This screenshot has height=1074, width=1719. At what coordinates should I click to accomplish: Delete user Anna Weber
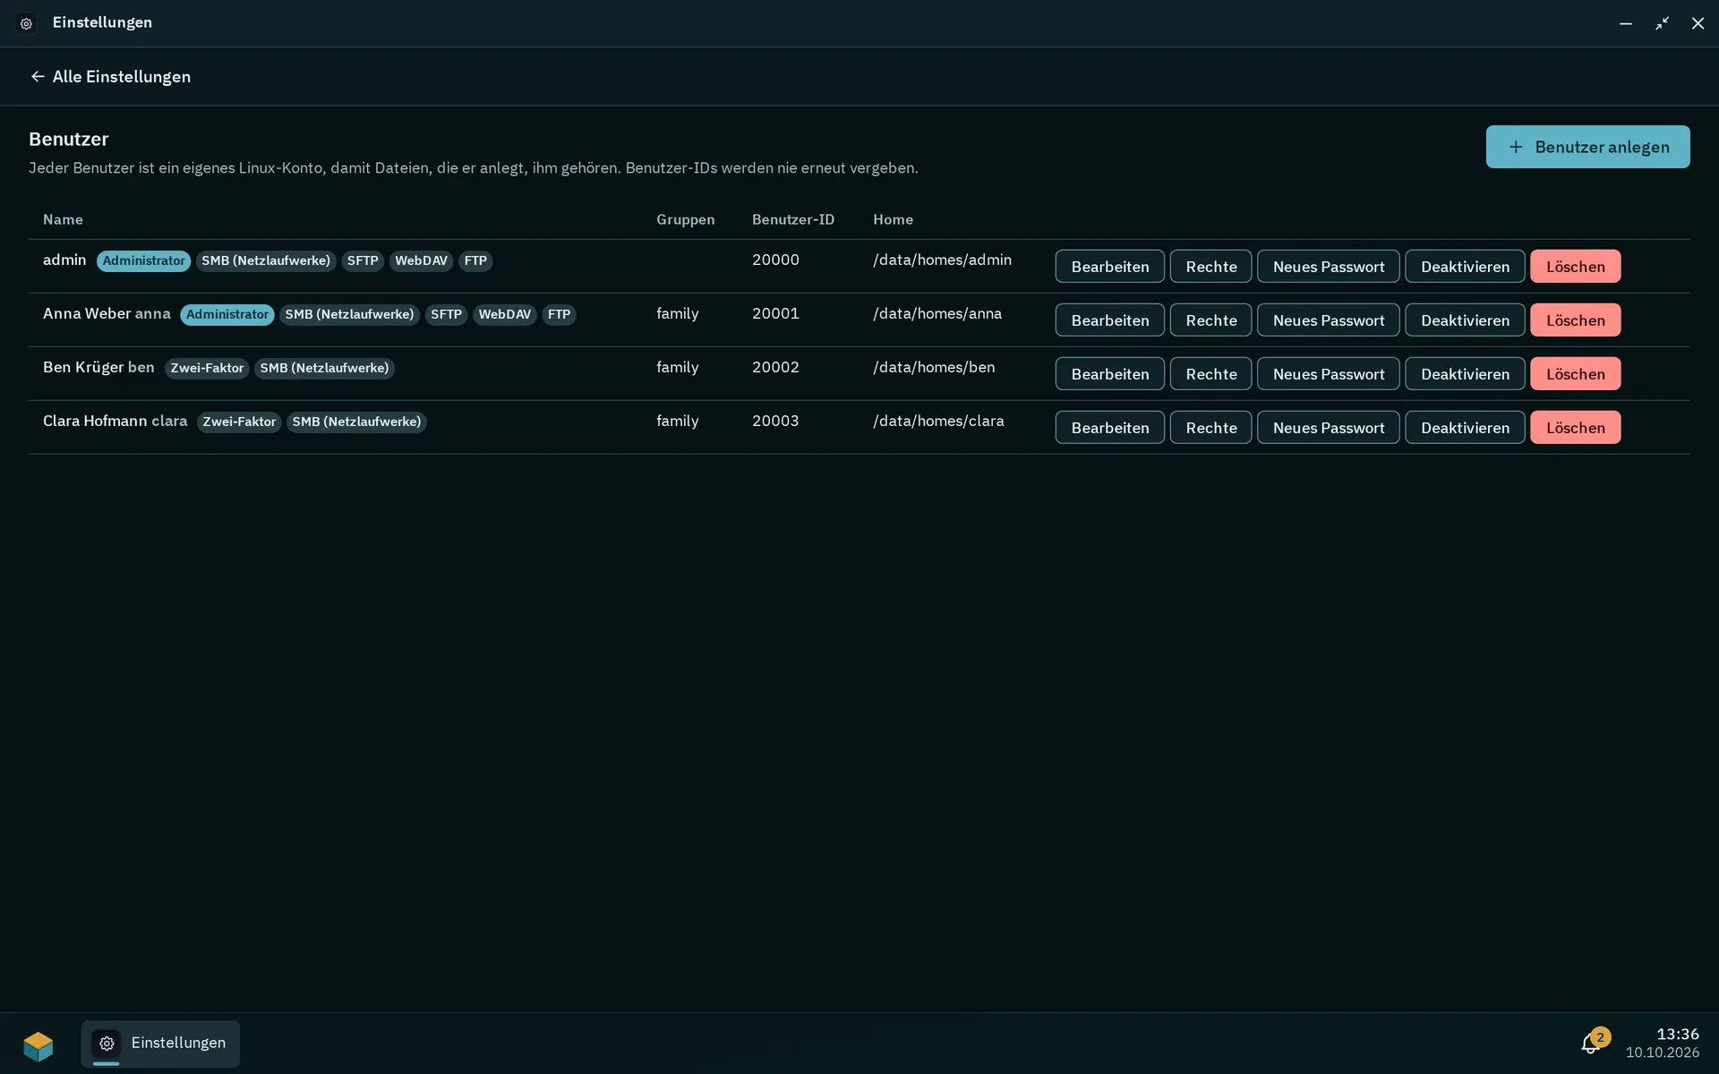click(1576, 320)
